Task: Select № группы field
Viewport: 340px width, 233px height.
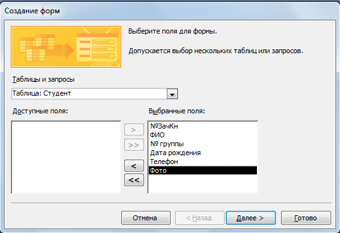Action: (202, 144)
